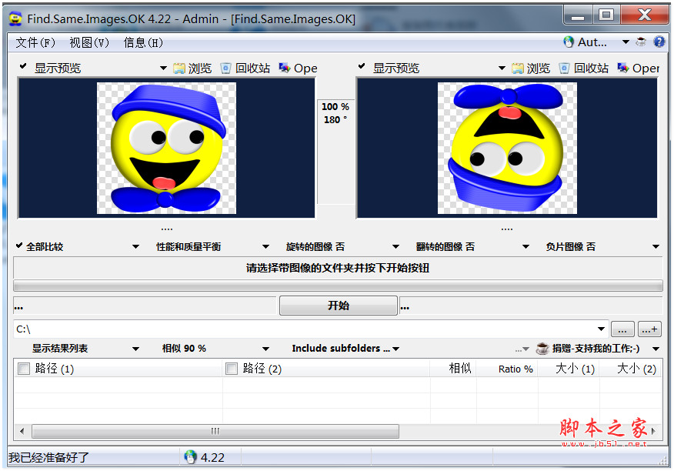Click the right 浏览 folder icon
The image size is (674, 471).
click(518, 68)
